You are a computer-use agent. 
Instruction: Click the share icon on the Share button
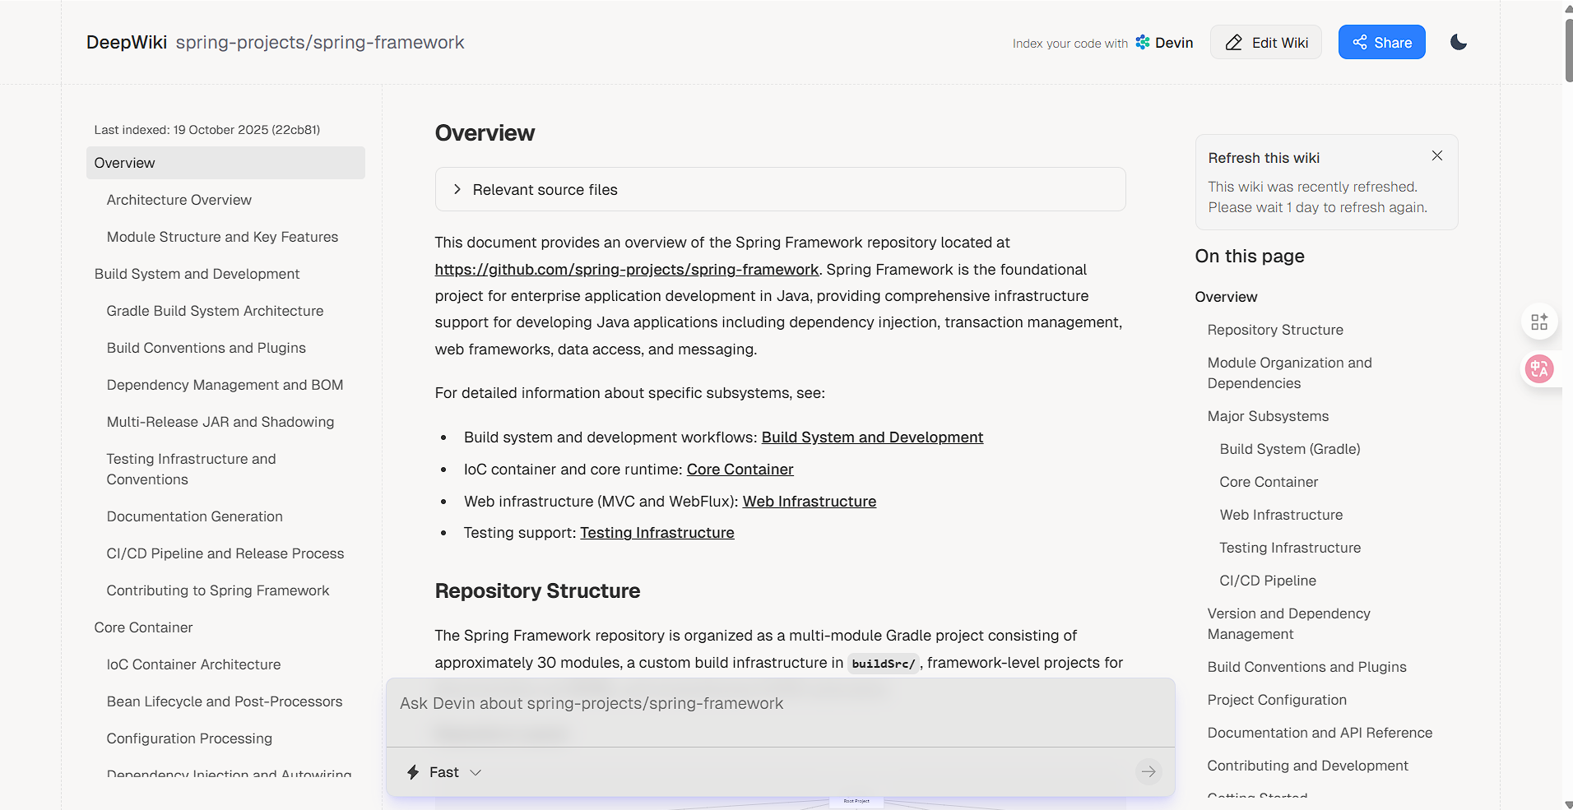(1360, 42)
